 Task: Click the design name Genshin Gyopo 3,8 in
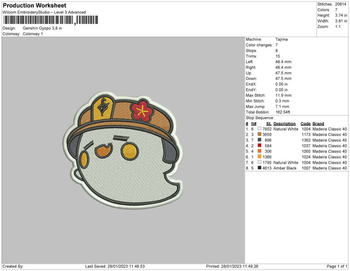43,28
